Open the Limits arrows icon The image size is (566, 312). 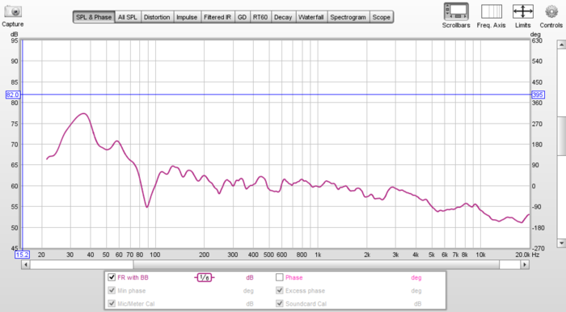522,12
